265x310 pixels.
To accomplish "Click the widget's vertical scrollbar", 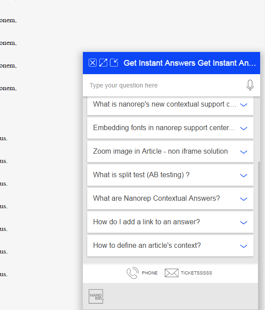I will click(259, 235).
